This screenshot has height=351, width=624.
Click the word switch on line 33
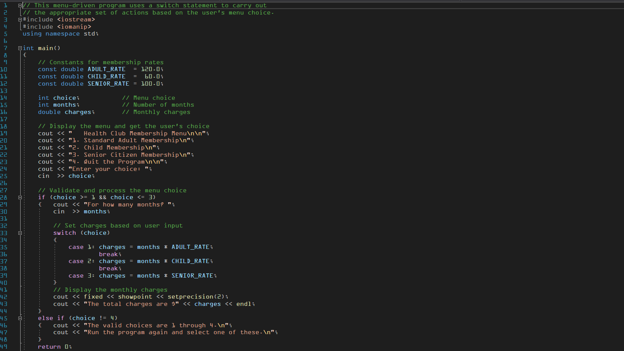(65, 233)
